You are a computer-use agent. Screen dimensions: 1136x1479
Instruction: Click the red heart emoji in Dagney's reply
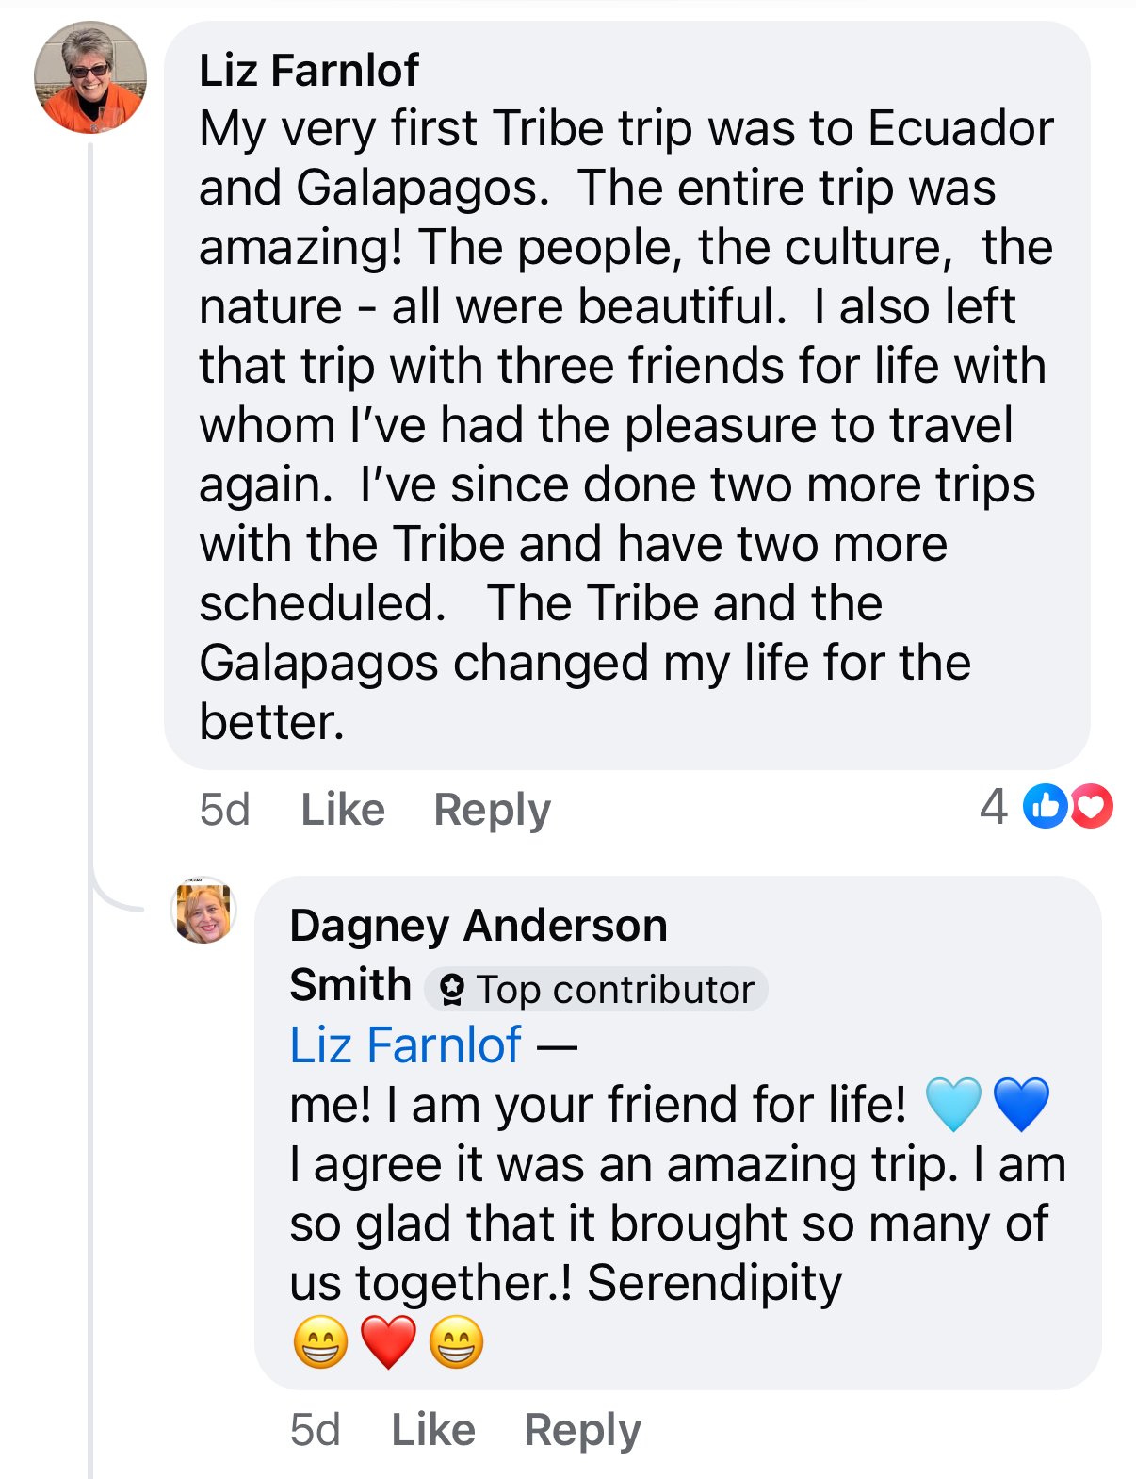(387, 1338)
